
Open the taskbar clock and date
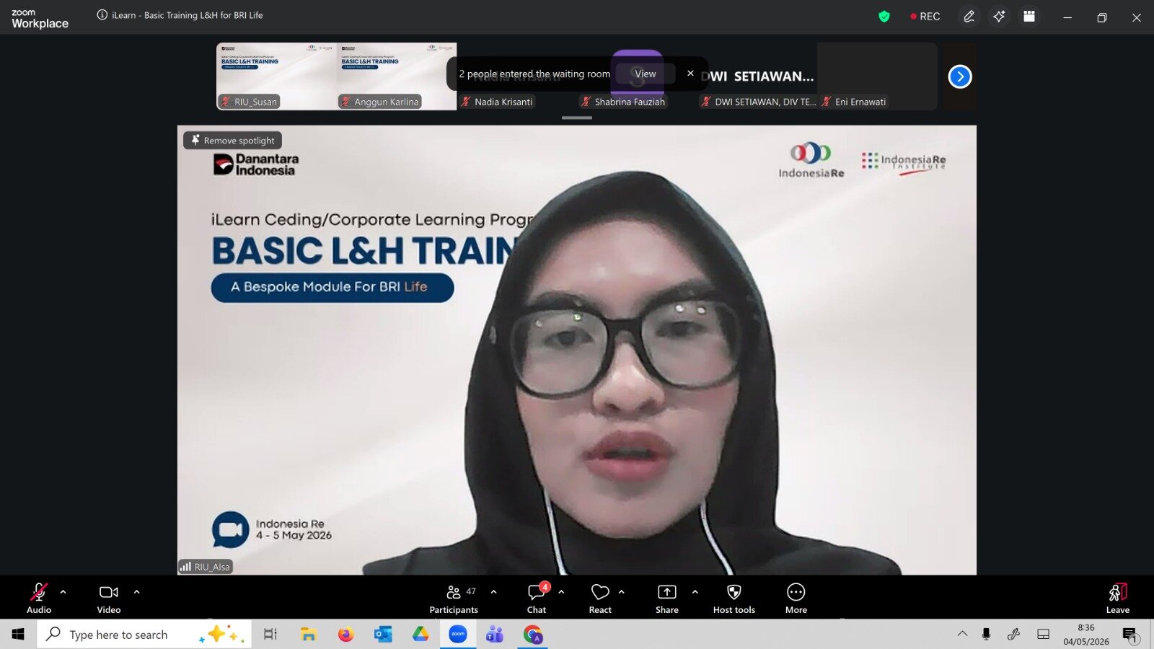point(1086,635)
